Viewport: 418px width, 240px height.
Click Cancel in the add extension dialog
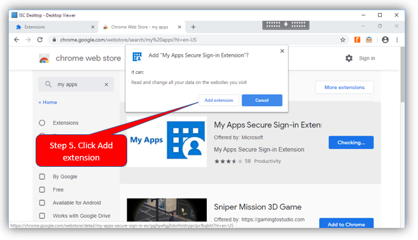(262, 101)
